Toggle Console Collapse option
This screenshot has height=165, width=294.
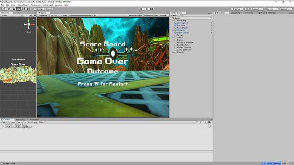12,122
